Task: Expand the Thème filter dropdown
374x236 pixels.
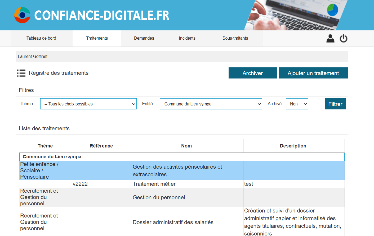Action: click(88, 104)
